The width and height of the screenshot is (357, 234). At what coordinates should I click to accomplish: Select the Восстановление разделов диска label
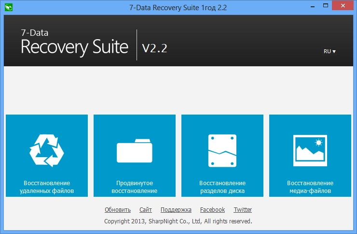pos(222,187)
